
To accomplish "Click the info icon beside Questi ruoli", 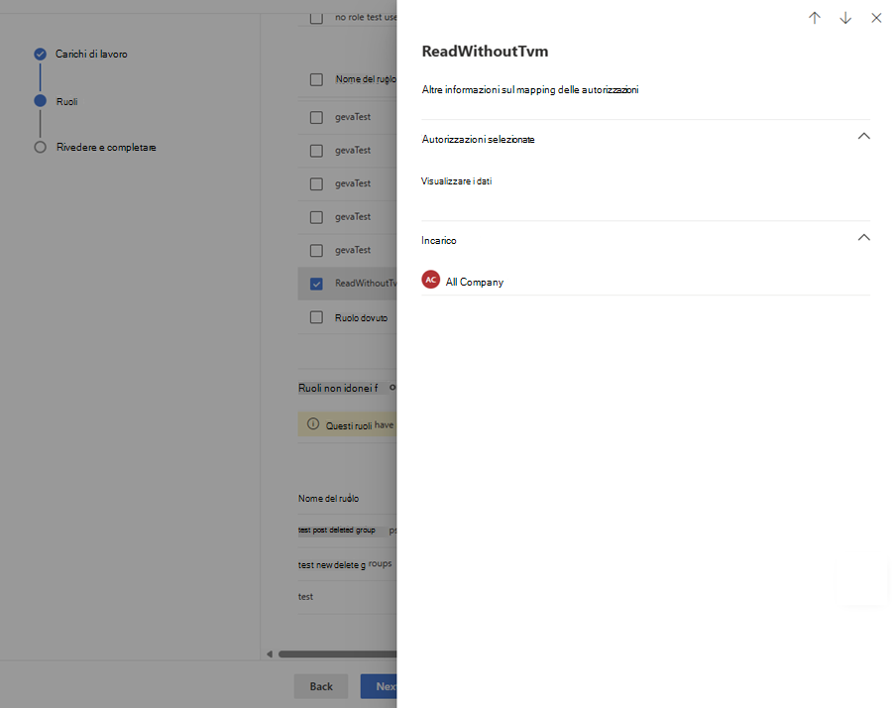I will [313, 424].
